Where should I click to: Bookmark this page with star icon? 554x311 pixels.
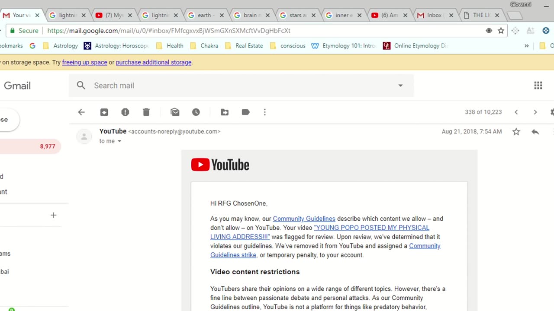tap(501, 31)
